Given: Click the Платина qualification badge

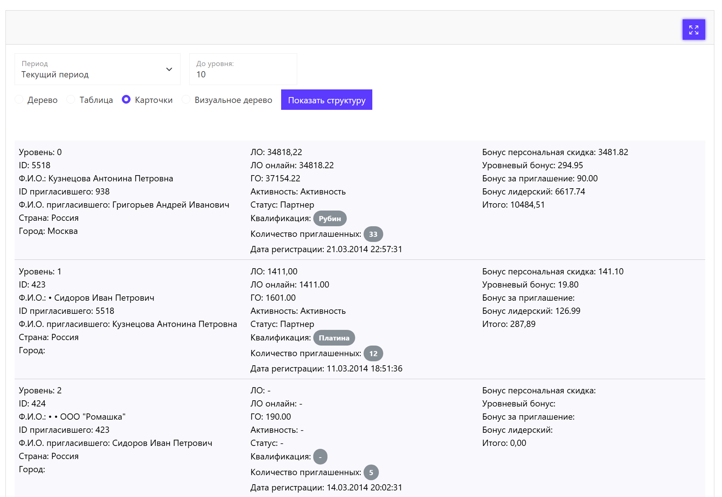Looking at the screenshot, I should 334,338.
